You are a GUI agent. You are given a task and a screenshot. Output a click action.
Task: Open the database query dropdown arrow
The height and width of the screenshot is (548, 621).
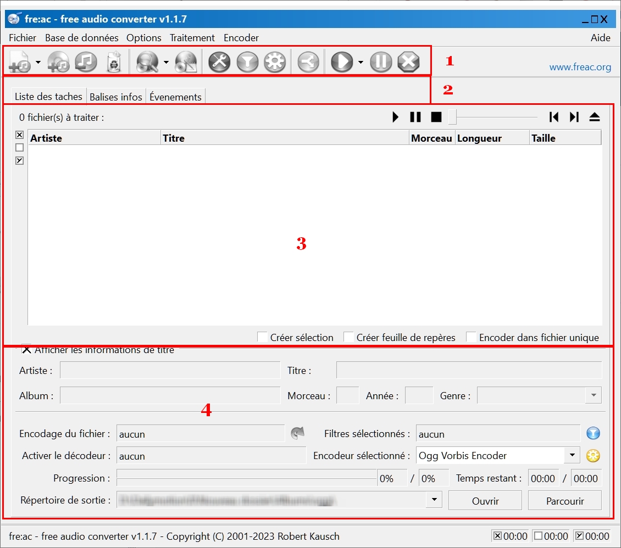166,62
